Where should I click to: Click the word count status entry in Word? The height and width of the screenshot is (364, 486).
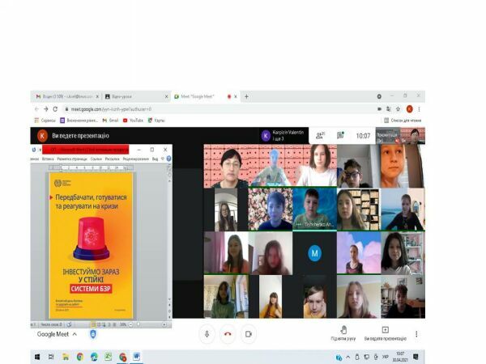click(x=51, y=324)
